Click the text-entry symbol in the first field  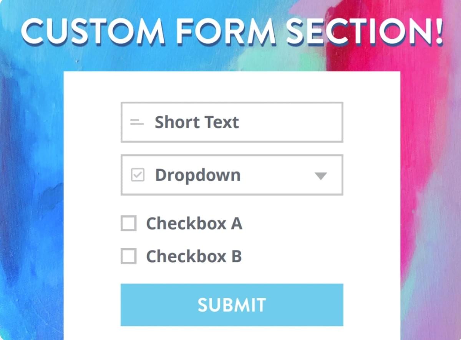(136, 122)
